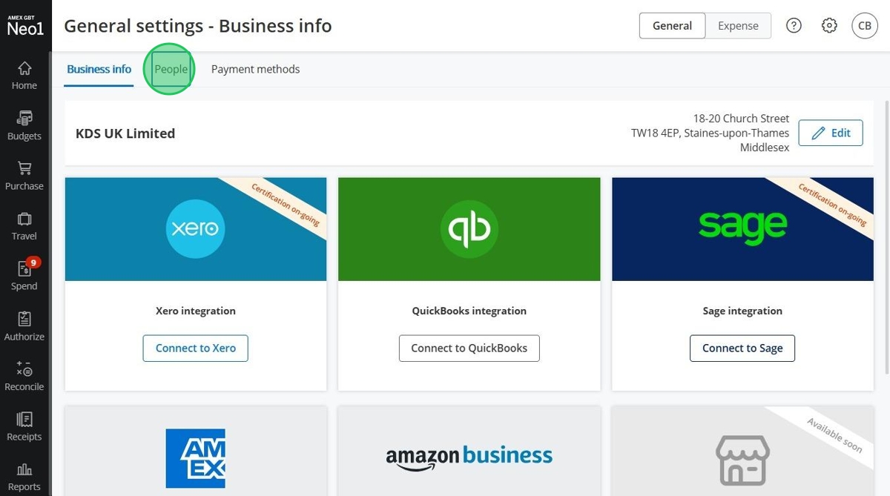Click the Xero logo banner
890x496 pixels.
pos(196,229)
